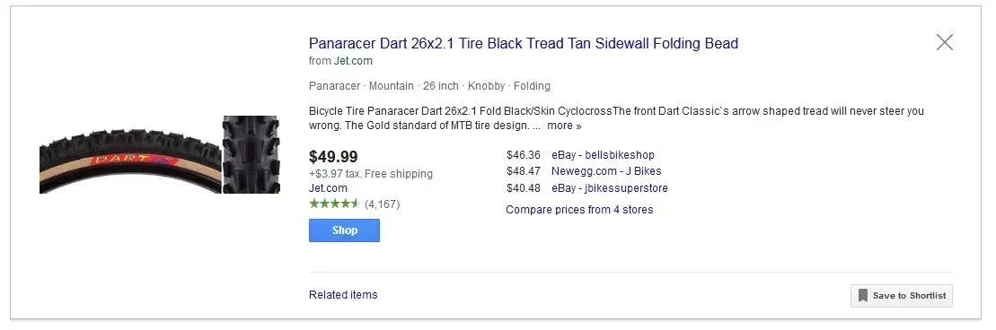Viewport: 996px width, 330px height.
Task: Expand the Related items section
Action: tap(343, 294)
